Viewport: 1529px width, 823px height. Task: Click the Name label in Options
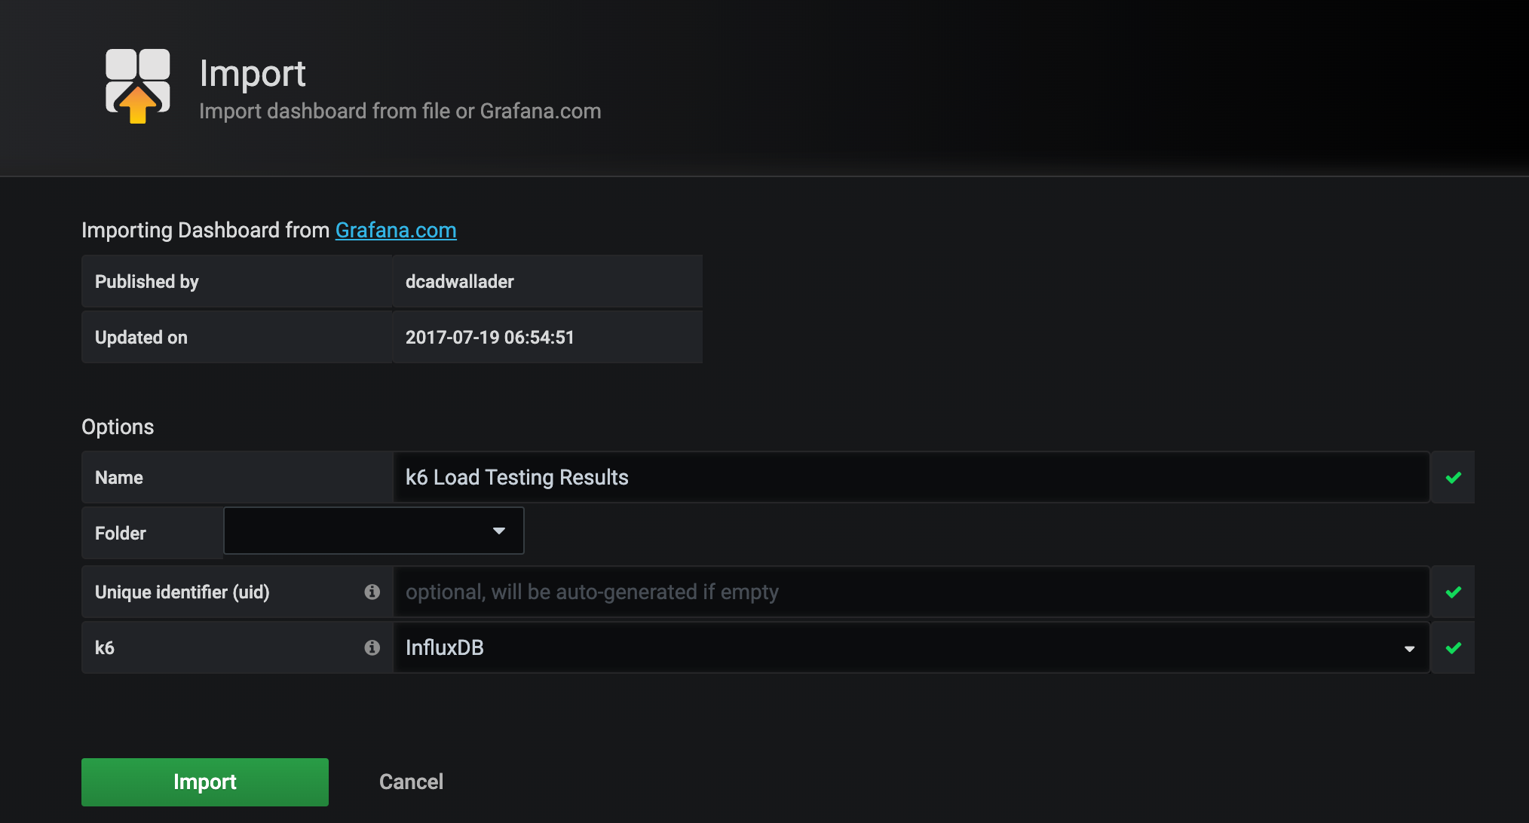(119, 477)
